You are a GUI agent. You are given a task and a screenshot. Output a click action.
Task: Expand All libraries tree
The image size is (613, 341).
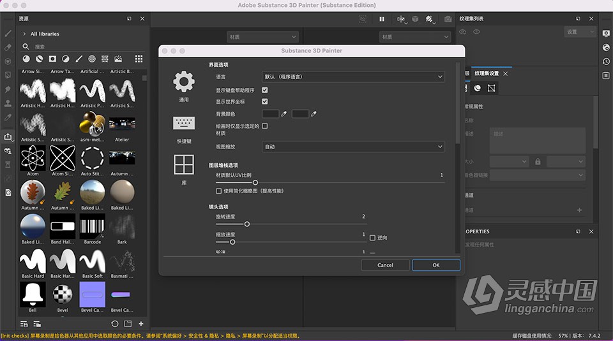point(24,34)
